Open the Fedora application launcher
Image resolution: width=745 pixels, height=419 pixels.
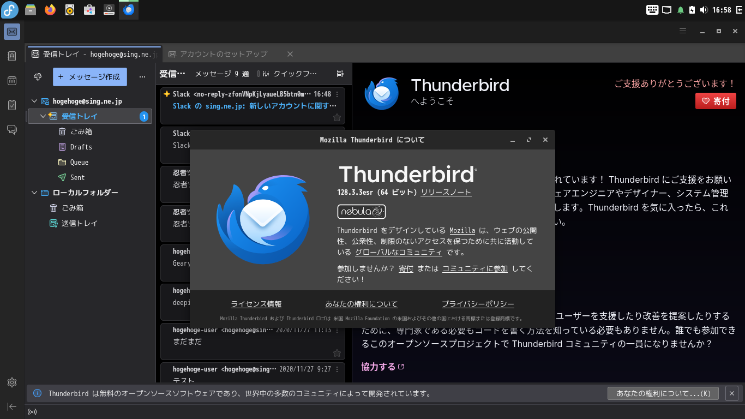[x=10, y=10]
